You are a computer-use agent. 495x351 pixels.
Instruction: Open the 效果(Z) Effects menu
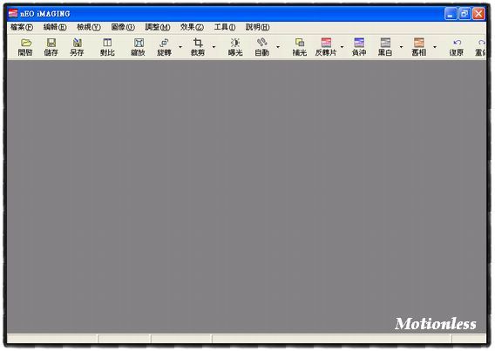point(192,28)
